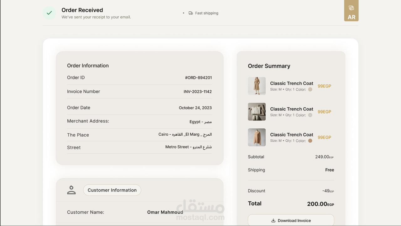Click the customer profile person icon
The width and height of the screenshot is (401, 226).
[71, 190]
